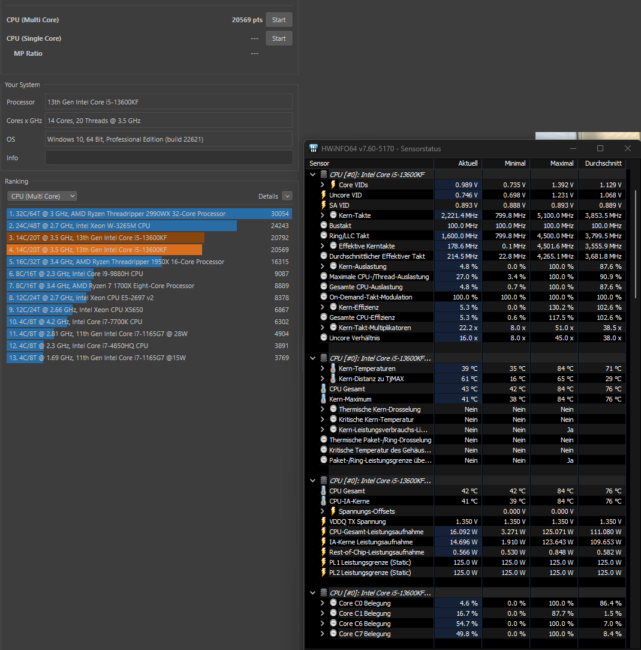Click the clock icon of Bustakt
This screenshot has height=650, width=641.
point(324,226)
